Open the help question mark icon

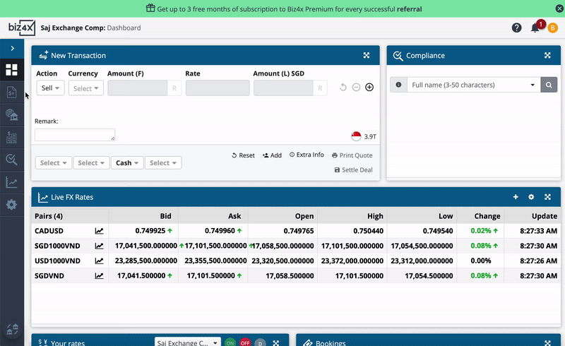tap(517, 28)
